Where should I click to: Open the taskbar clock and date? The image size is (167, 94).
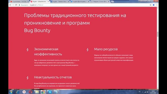point(153,92)
